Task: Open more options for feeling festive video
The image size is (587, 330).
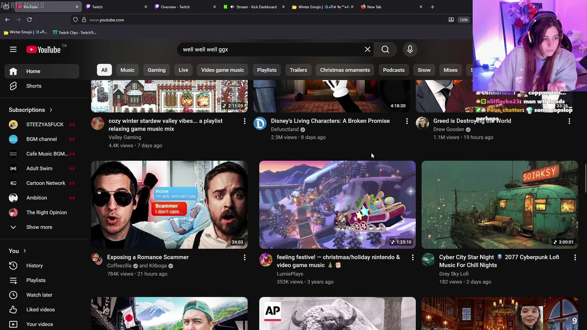Action: point(412,258)
